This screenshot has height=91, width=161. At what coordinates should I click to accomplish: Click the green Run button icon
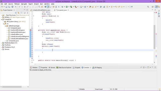point(67,7)
